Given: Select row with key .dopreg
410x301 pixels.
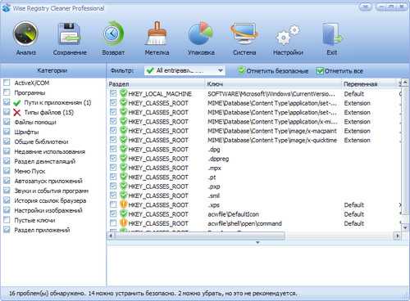Looking at the screenshot, I should 254,159.
